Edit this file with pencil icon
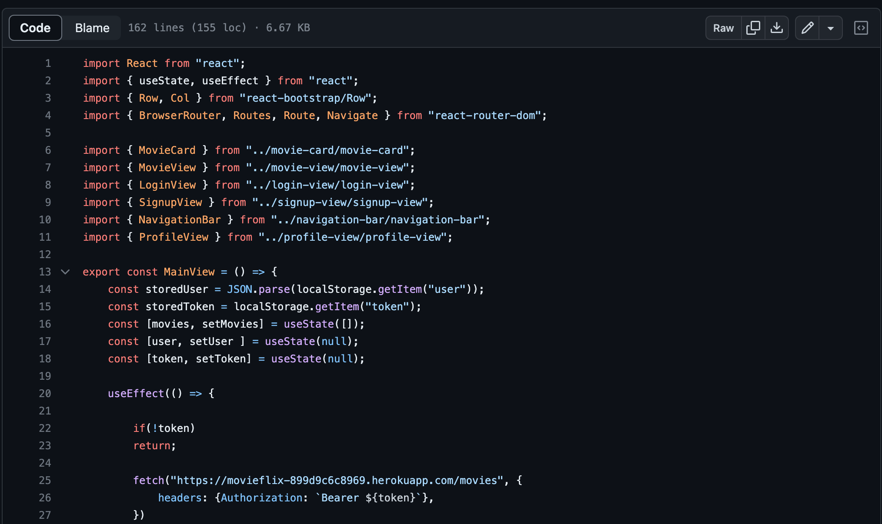This screenshot has width=882, height=524. (x=807, y=28)
